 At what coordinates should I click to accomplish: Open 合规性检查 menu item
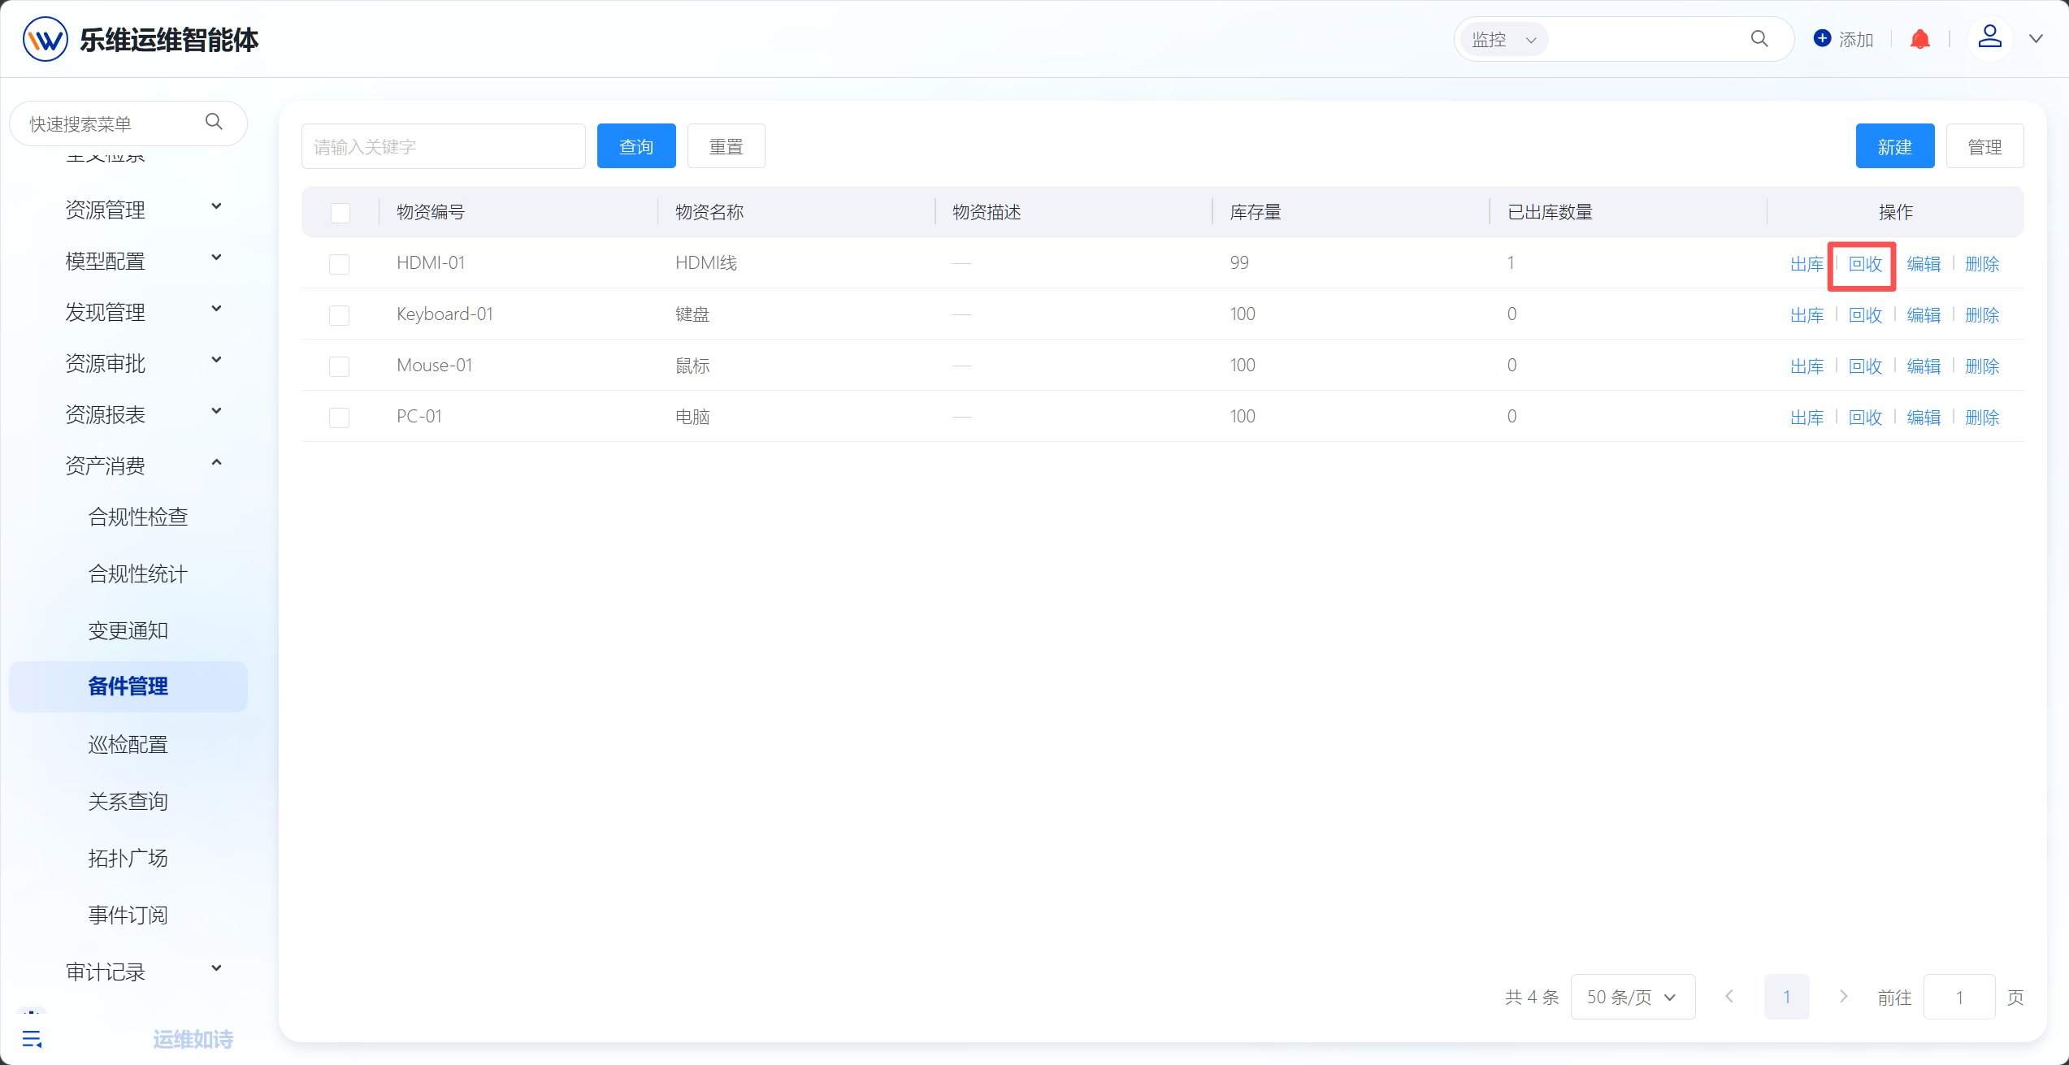(x=138, y=517)
